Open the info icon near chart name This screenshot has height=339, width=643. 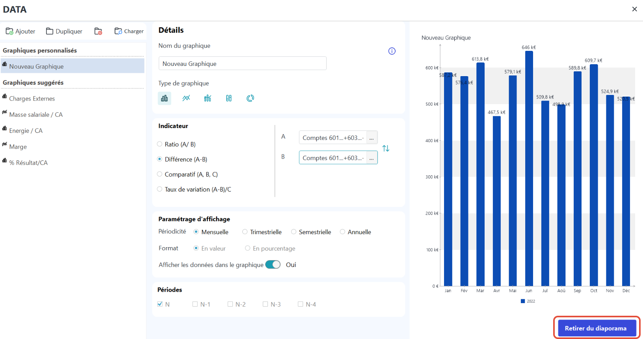click(392, 51)
